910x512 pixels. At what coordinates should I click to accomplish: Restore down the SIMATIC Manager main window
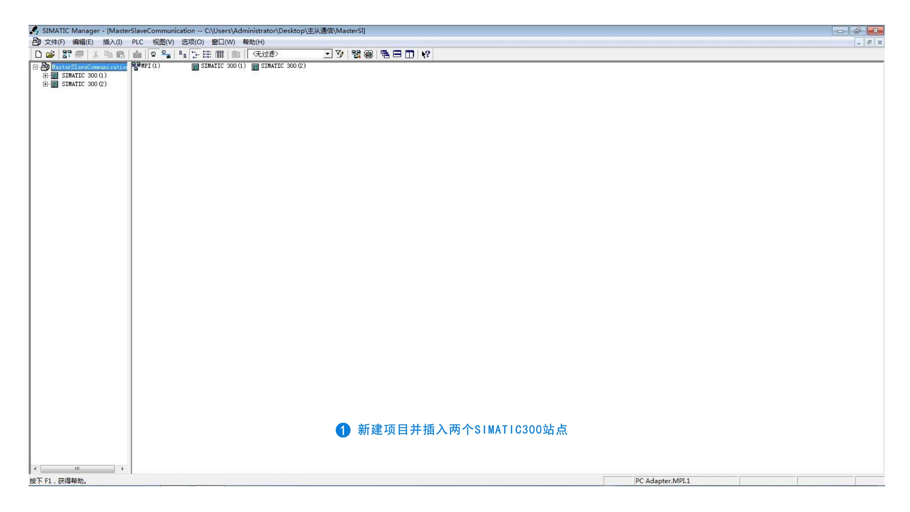coord(857,31)
